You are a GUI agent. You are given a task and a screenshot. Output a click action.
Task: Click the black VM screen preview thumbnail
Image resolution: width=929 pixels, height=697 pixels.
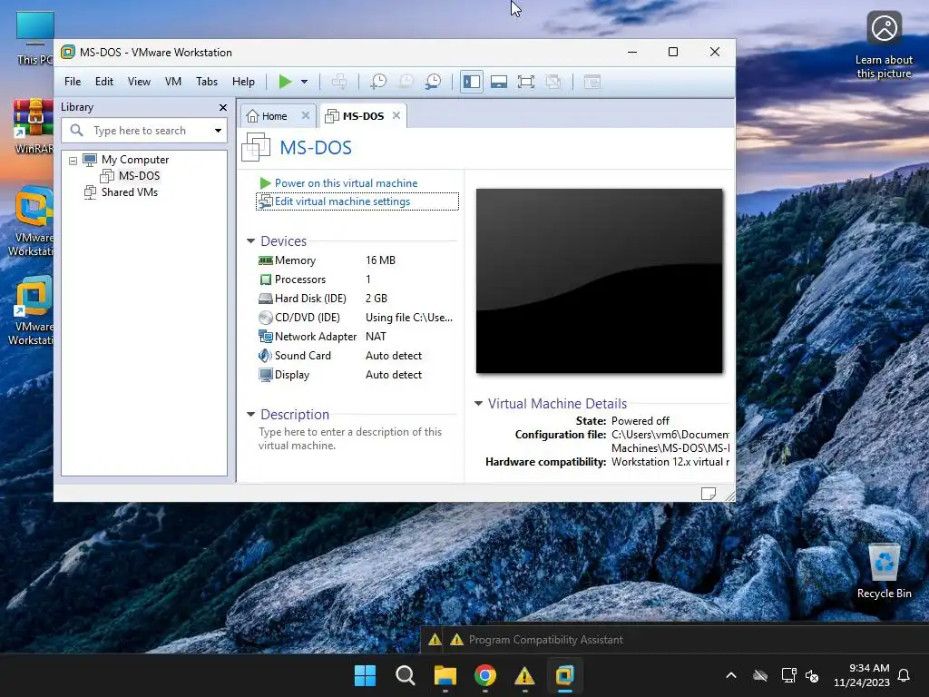[x=599, y=281]
